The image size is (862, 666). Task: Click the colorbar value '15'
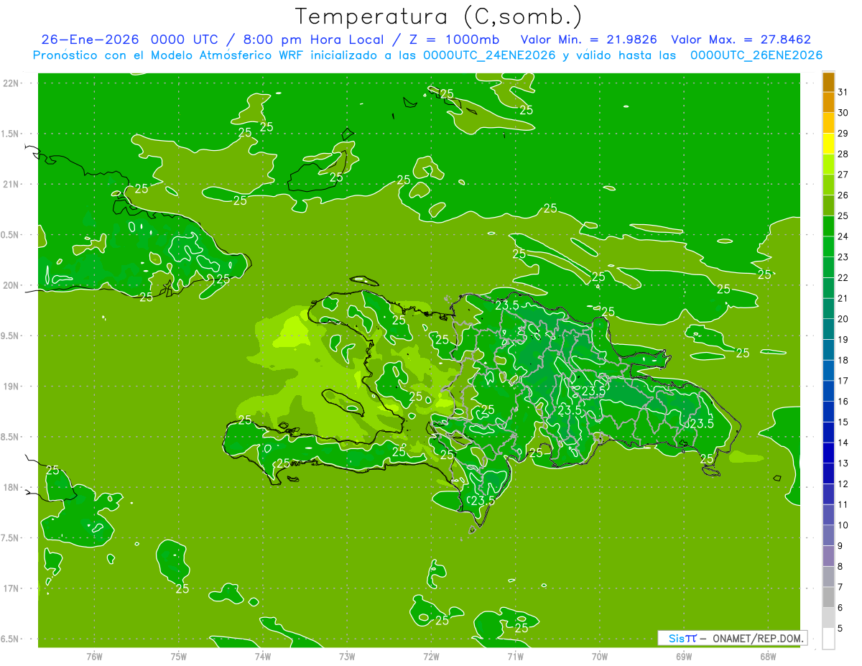click(x=843, y=422)
